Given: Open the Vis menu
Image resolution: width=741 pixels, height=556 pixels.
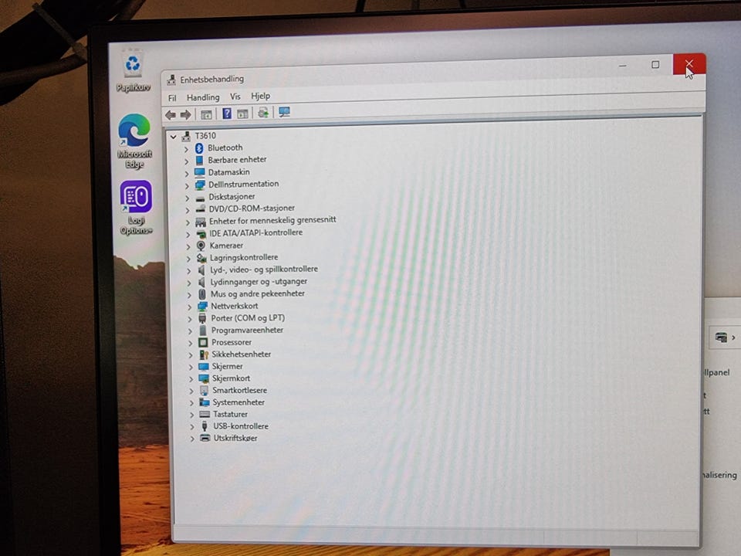Looking at the screenshot, I should pyautogui.click(x=235, y=97).
